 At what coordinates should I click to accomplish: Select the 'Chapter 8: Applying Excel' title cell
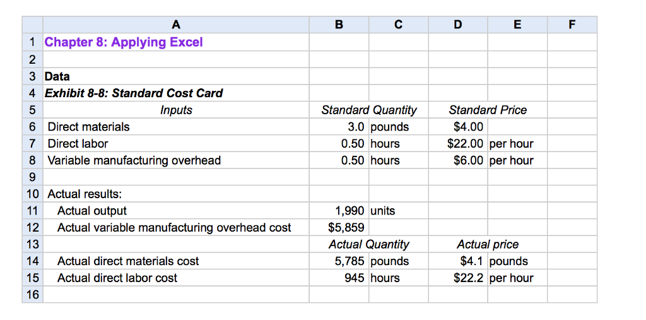(x=176, y=42)
